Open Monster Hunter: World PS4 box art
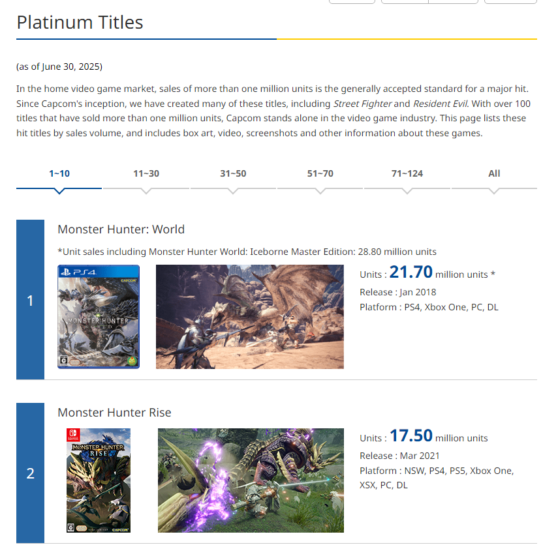This screenshot has height=560, width=558. pos(99,317)
